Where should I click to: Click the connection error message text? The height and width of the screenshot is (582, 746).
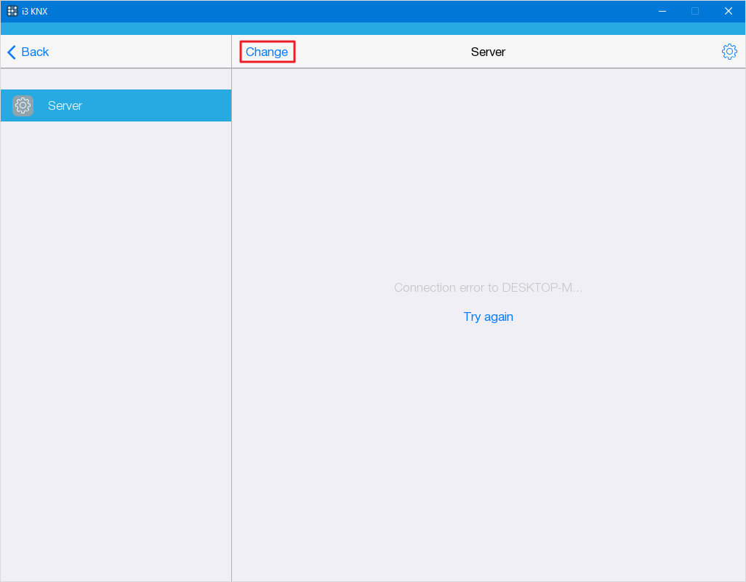point(488,287)
